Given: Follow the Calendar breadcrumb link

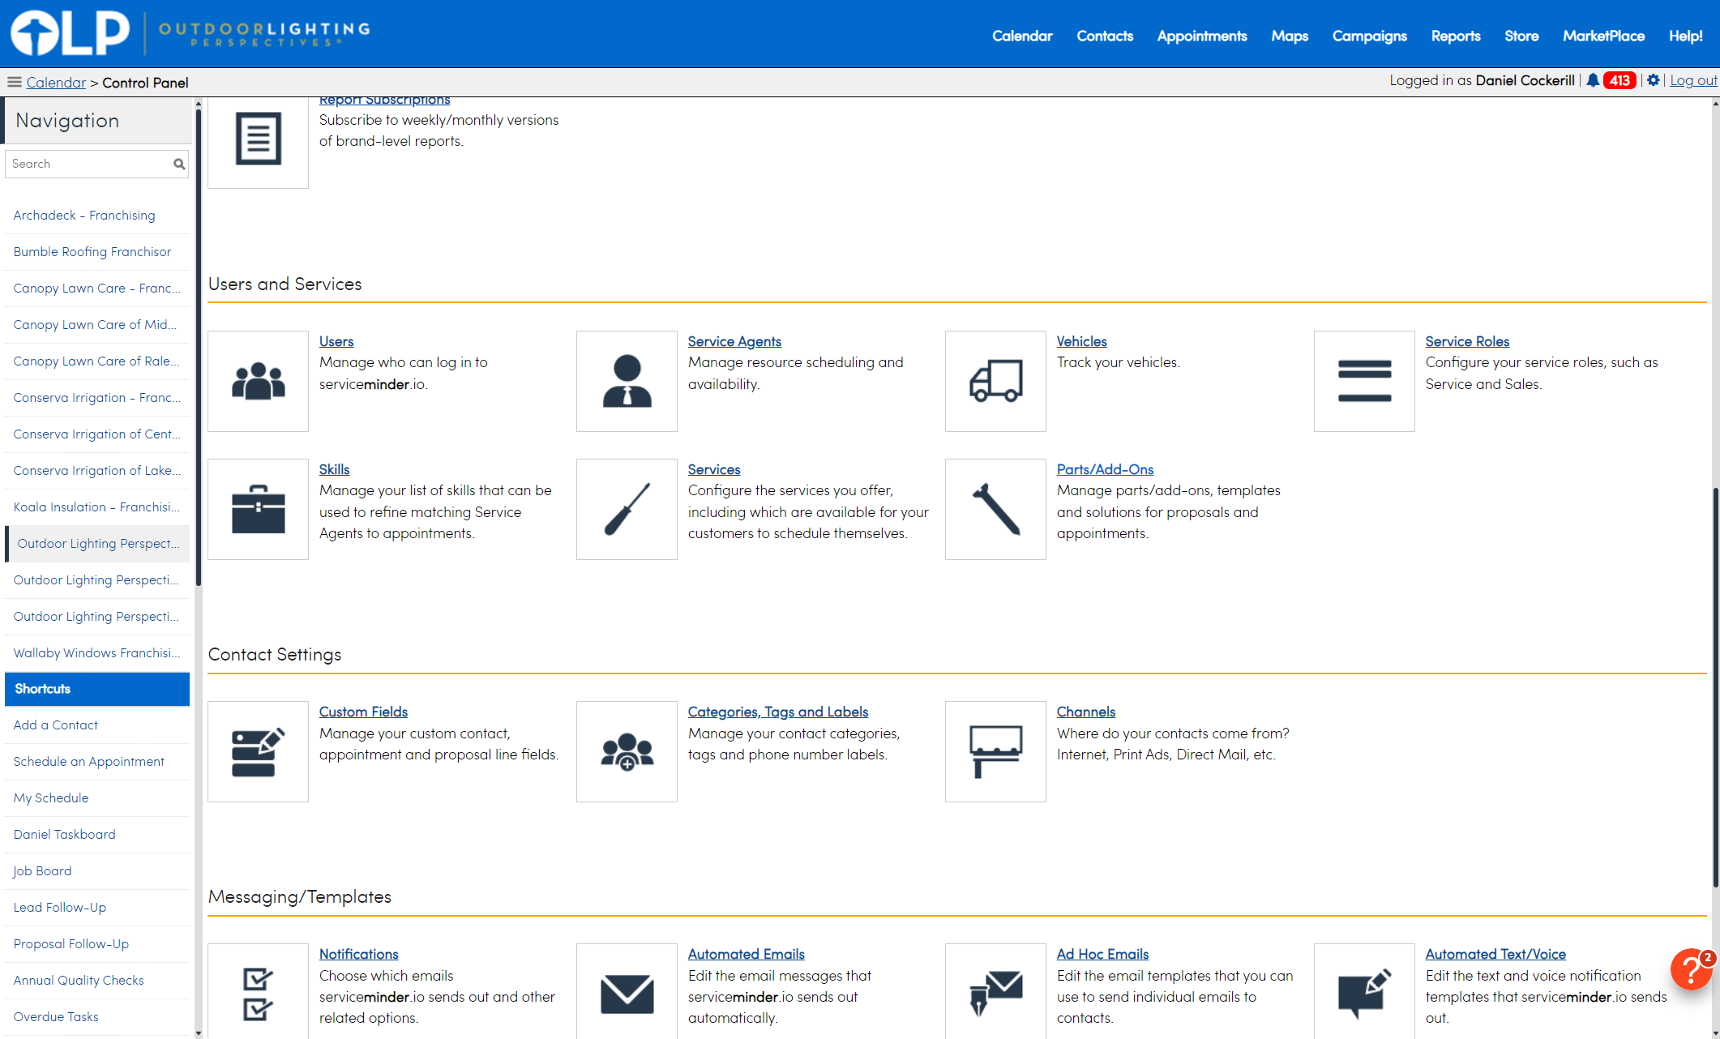Looking at the screenshot, I should 56,83.
